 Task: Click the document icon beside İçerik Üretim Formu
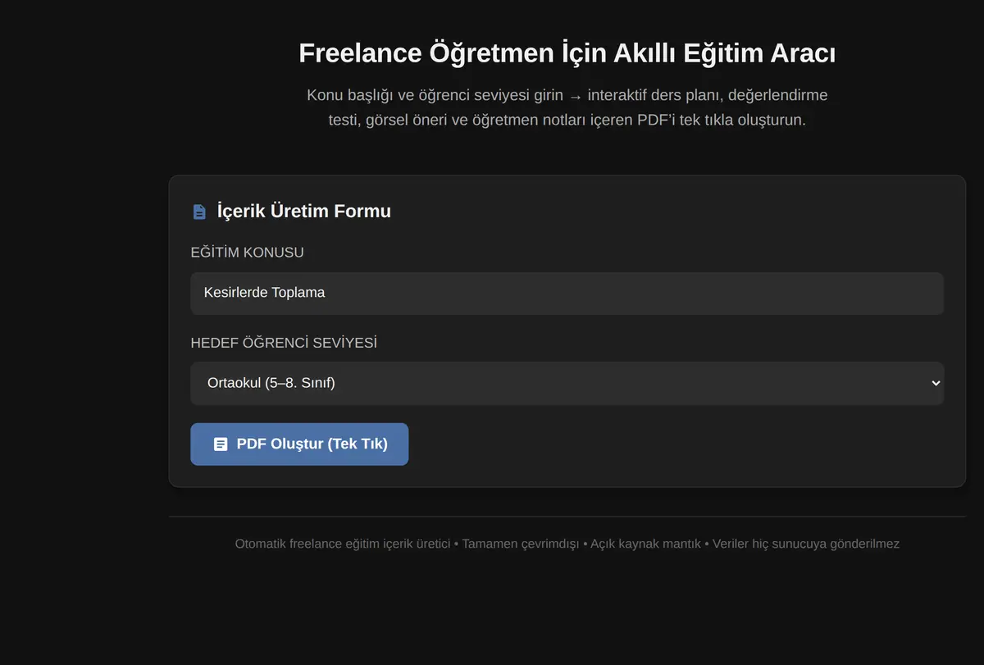point(199,212)
